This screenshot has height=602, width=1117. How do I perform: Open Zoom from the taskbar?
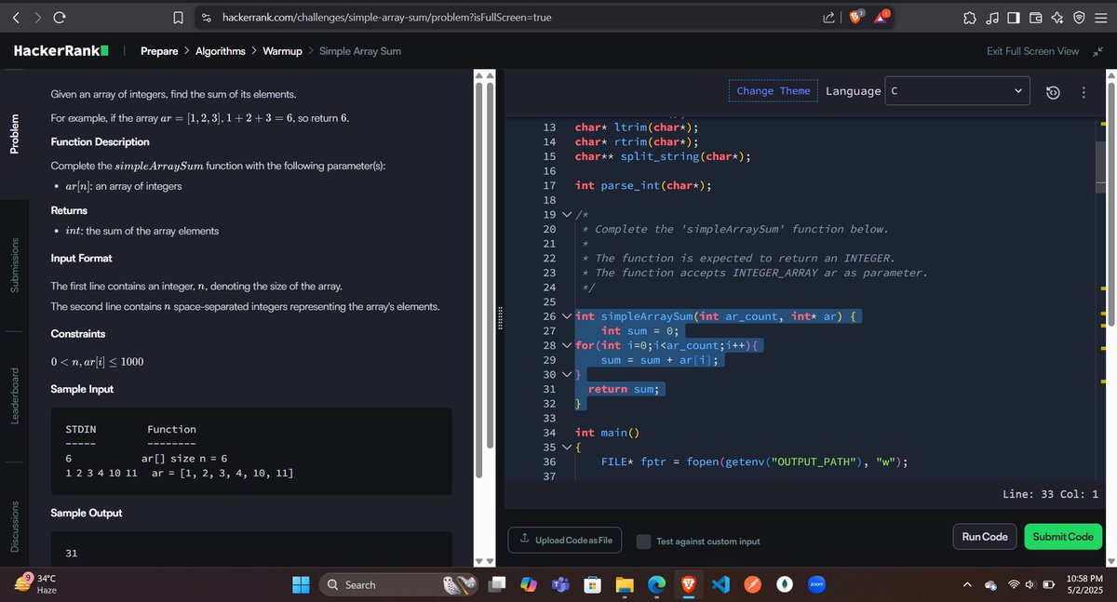(x=817, y=584)
